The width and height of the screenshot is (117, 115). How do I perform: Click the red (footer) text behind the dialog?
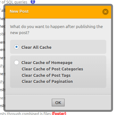59,114
